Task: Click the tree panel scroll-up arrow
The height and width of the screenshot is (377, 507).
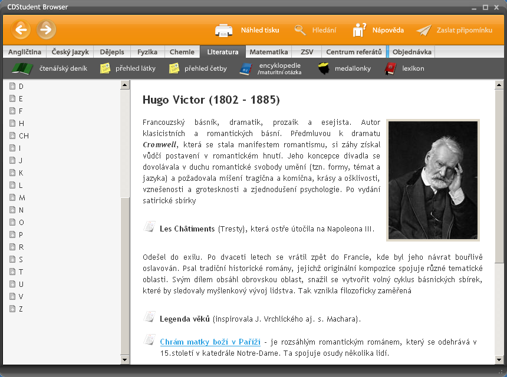Action: click(x=125, y=85)
